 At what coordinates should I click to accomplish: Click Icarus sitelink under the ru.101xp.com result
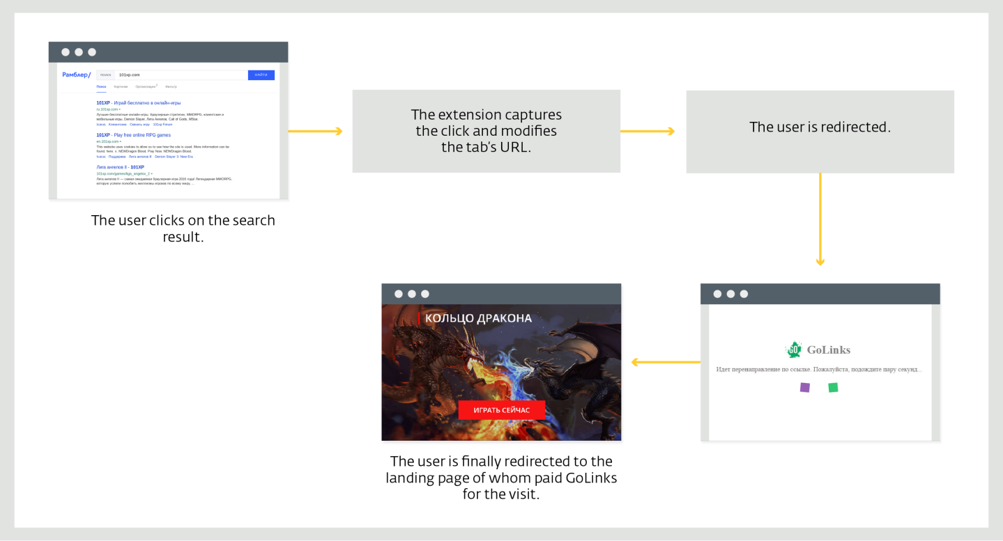[x=101, y=125]
